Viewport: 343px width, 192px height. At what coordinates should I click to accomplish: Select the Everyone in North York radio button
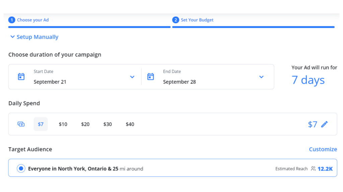click(x=21, y=169)
